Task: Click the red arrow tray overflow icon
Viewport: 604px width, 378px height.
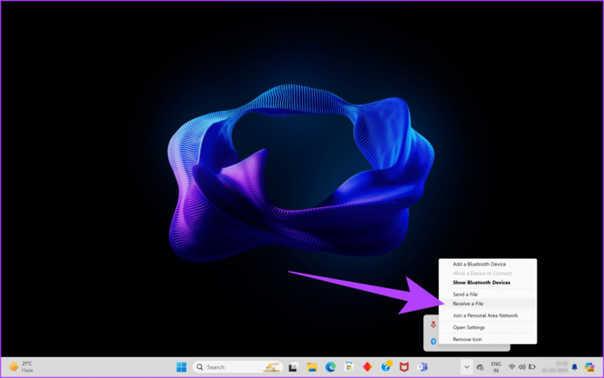Action: 433,324
